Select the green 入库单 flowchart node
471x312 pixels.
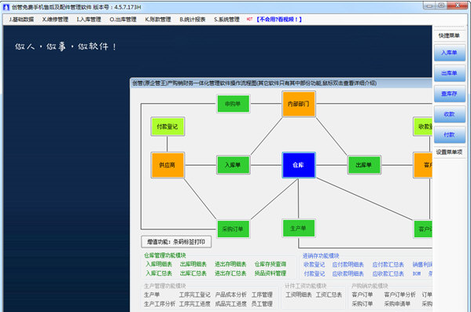click(233, 165)
